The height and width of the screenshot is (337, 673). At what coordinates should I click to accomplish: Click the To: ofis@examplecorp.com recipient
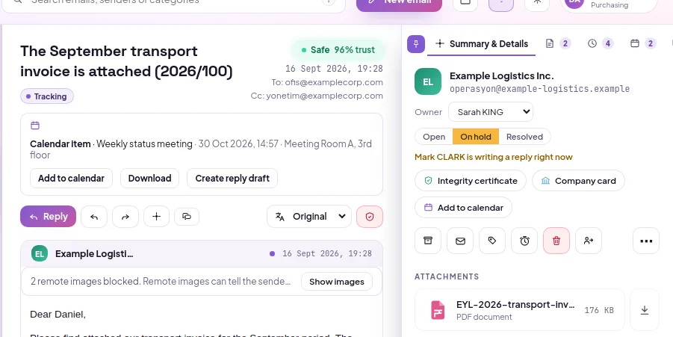click(327, 82)
